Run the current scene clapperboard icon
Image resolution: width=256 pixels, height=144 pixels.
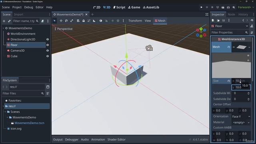coord(223,7)
